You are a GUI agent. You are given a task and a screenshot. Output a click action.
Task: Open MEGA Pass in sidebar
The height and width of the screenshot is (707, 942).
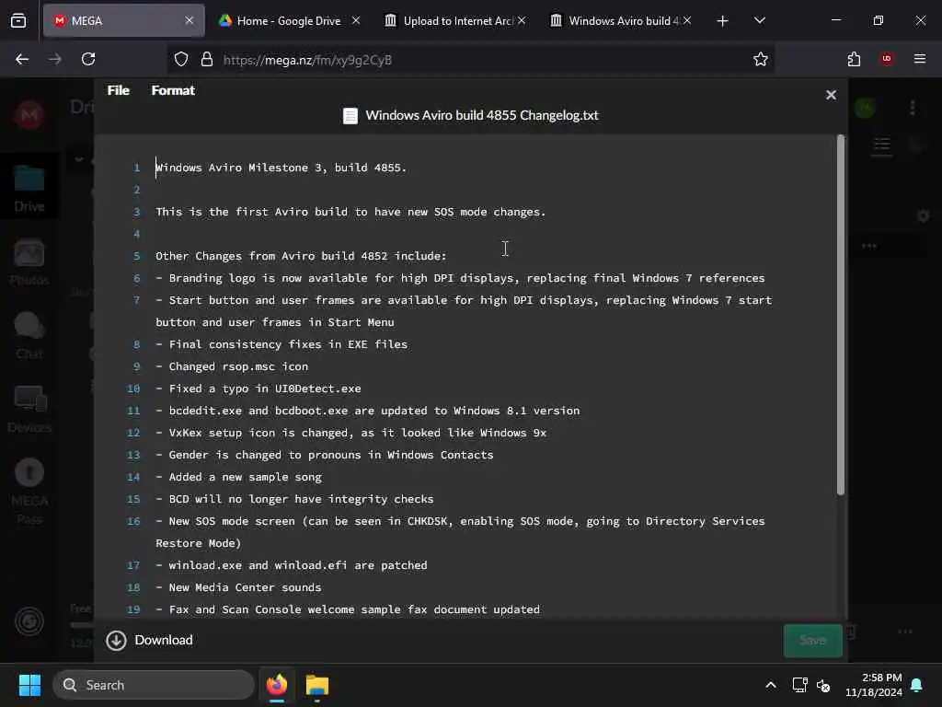[29, 492]
